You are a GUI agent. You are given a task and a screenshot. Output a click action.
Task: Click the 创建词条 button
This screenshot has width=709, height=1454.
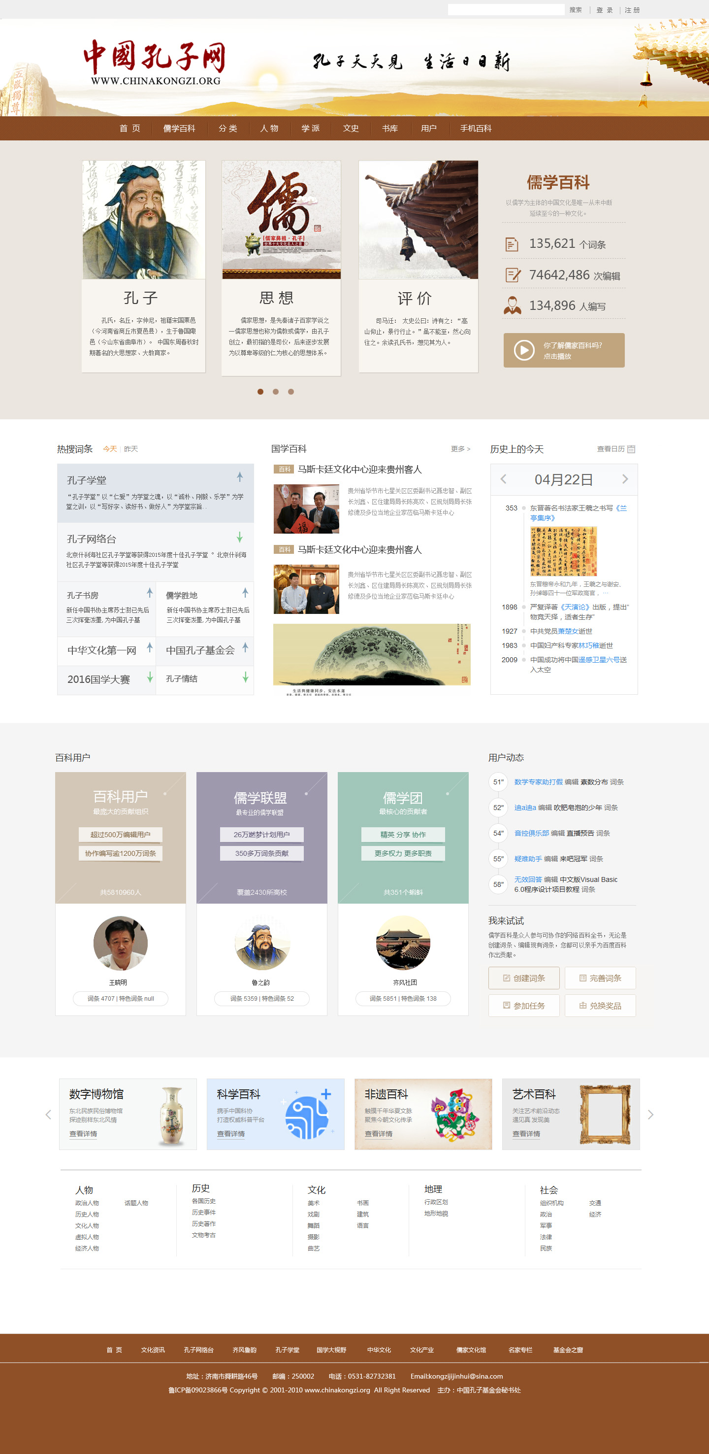click(523, 978)
